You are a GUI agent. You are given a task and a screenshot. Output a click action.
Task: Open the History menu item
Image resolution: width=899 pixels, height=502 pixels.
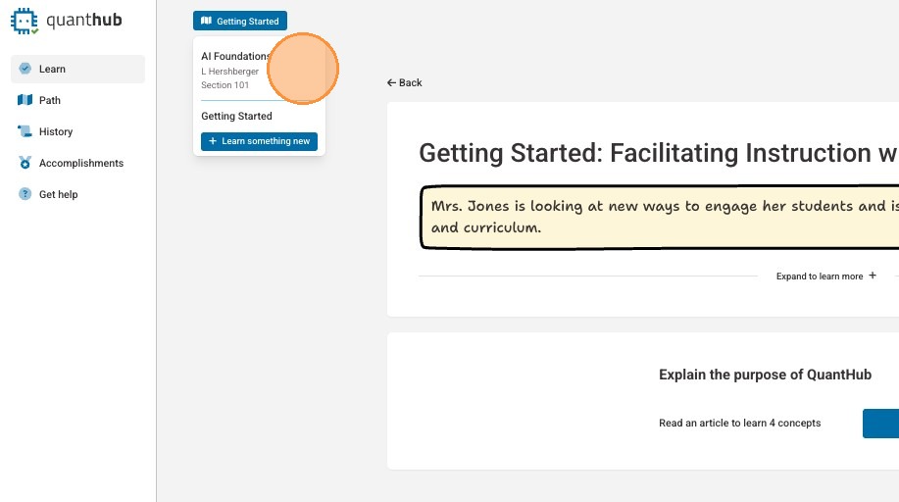pos(56,131)
